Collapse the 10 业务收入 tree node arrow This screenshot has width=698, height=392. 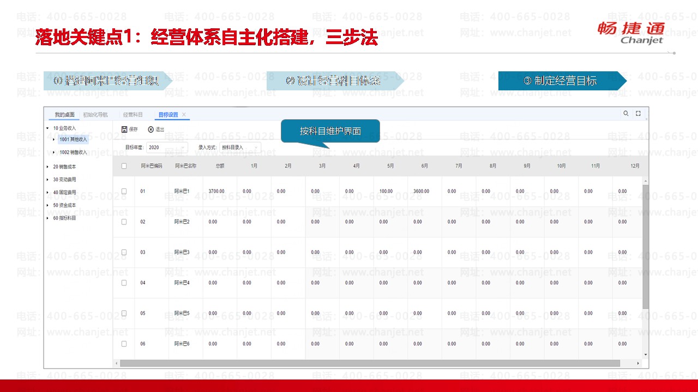pos(48,128)
